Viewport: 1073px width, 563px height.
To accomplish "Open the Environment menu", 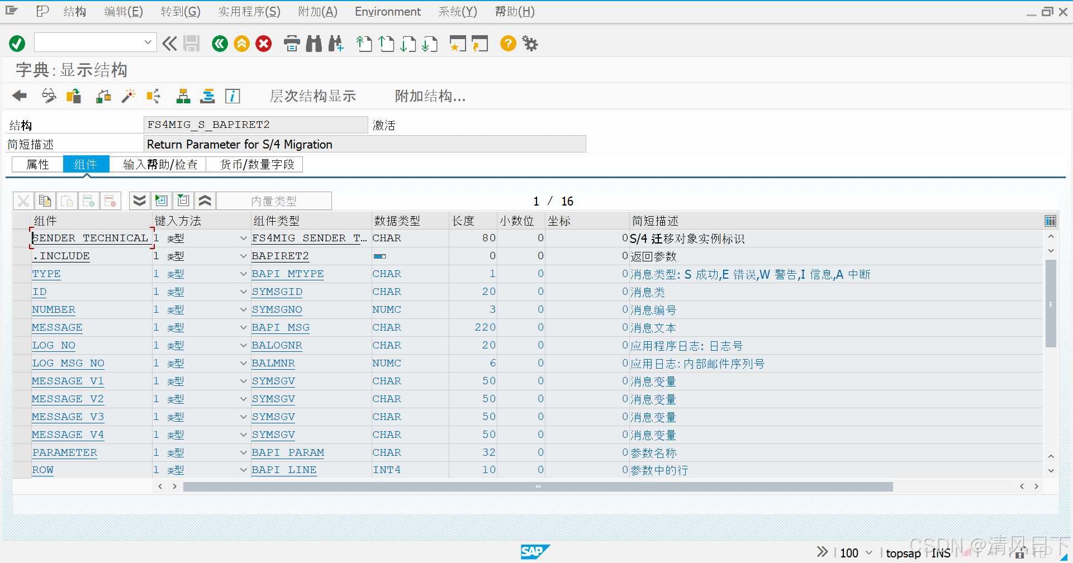I will click(x=388, y=12).
